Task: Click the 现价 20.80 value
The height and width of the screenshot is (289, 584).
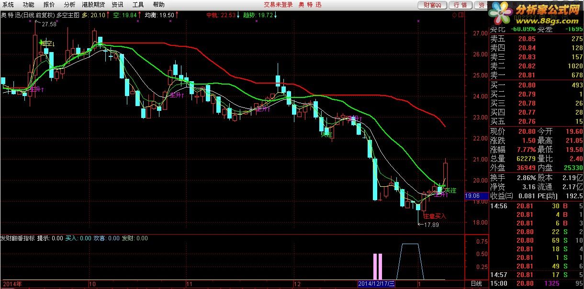Action: [x=526, y=131]
